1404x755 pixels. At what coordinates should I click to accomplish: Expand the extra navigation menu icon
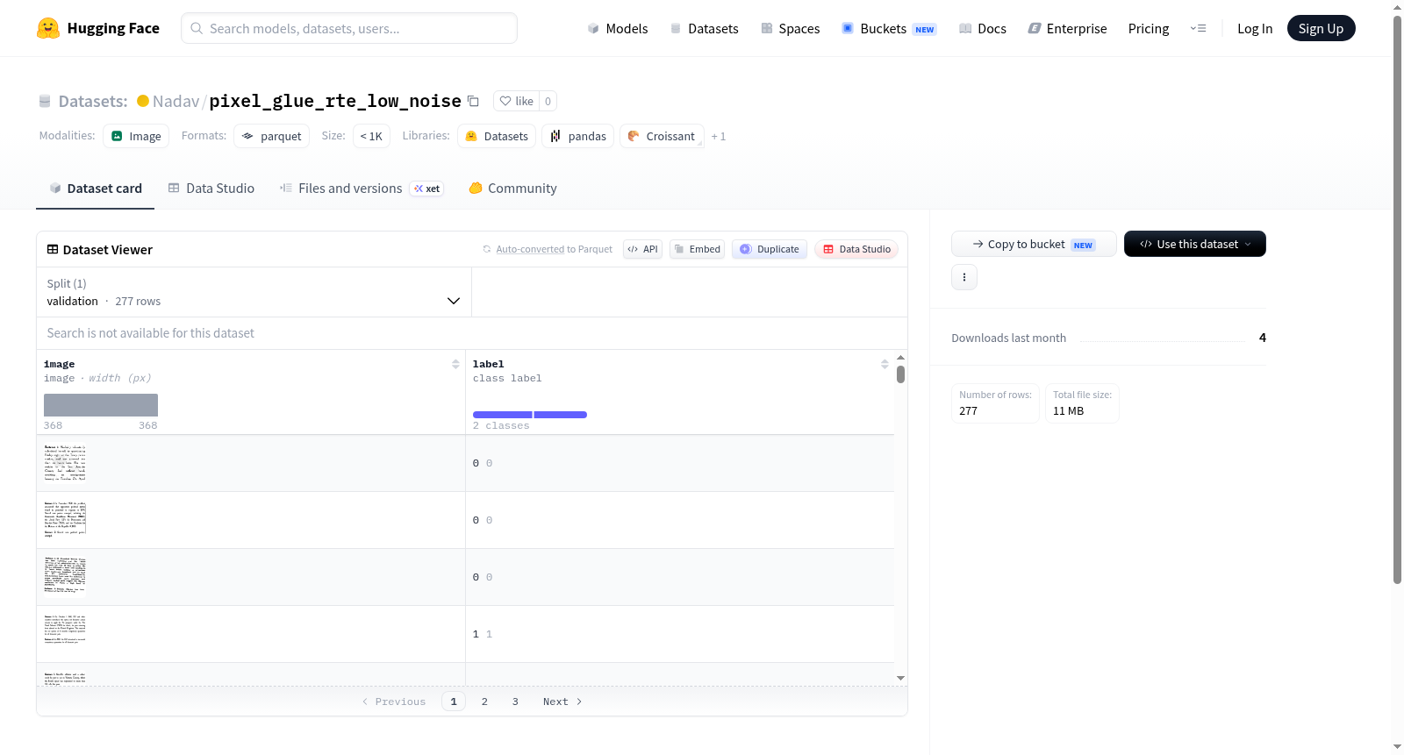pyautogui.click(x=1198, y=28)
